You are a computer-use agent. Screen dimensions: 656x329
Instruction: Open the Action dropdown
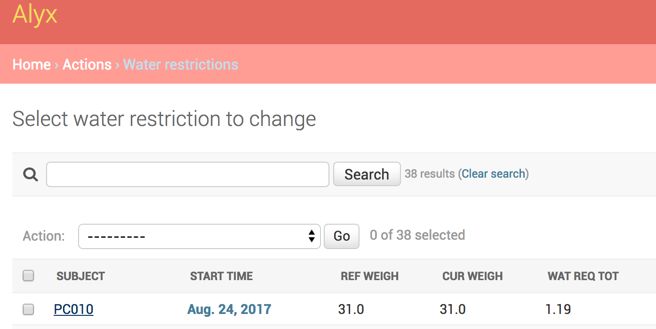tap(198, 236)
